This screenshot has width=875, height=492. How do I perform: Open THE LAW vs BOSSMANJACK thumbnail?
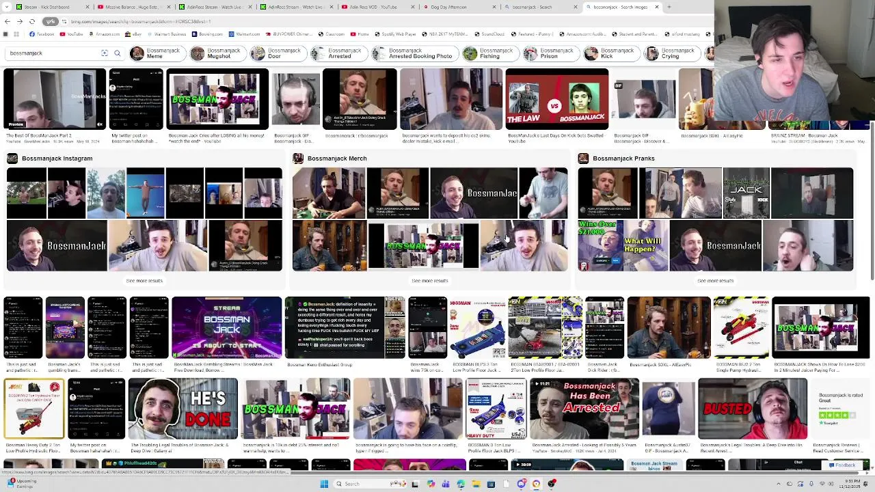click(556, 99)
